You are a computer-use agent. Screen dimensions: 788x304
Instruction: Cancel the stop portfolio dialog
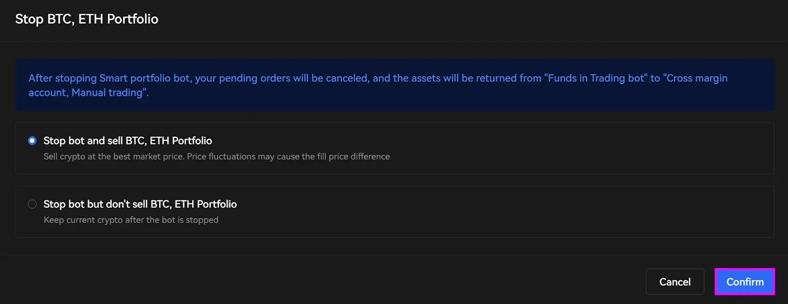tap(675, 282)
